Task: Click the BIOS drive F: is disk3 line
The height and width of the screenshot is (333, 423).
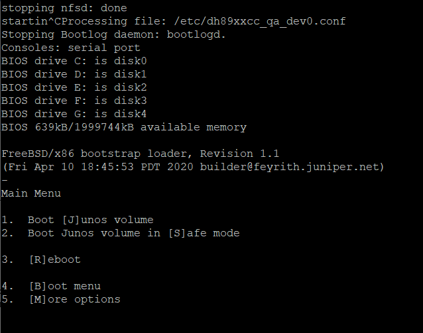Action: click(x=74, y=101)
